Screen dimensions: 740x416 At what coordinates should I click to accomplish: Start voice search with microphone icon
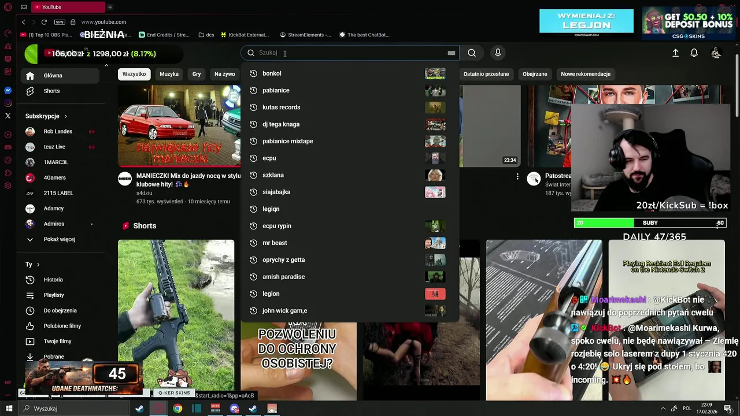tap(498, 53)
